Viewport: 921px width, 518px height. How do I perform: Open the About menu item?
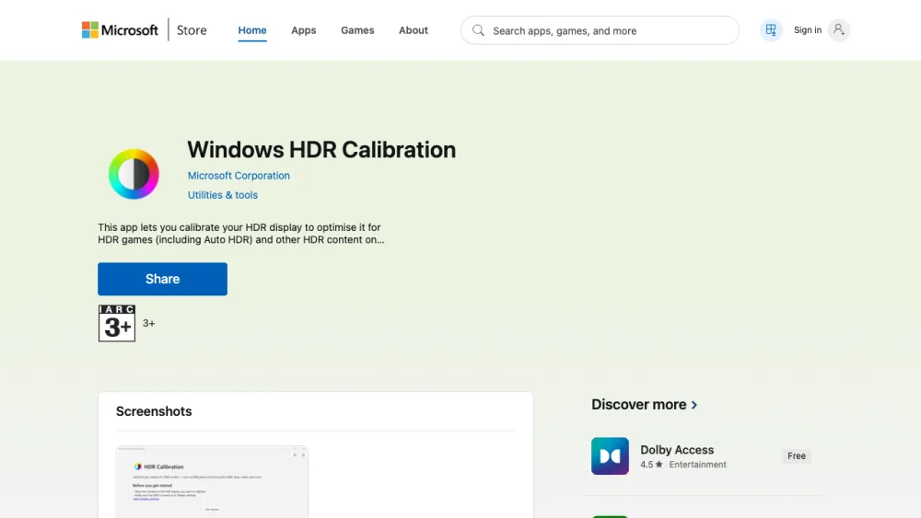tap(413, 30)
